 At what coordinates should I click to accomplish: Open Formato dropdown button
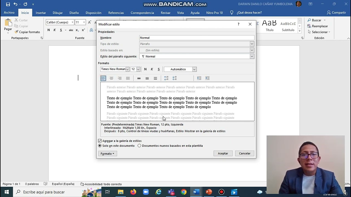tap(107, 154)
